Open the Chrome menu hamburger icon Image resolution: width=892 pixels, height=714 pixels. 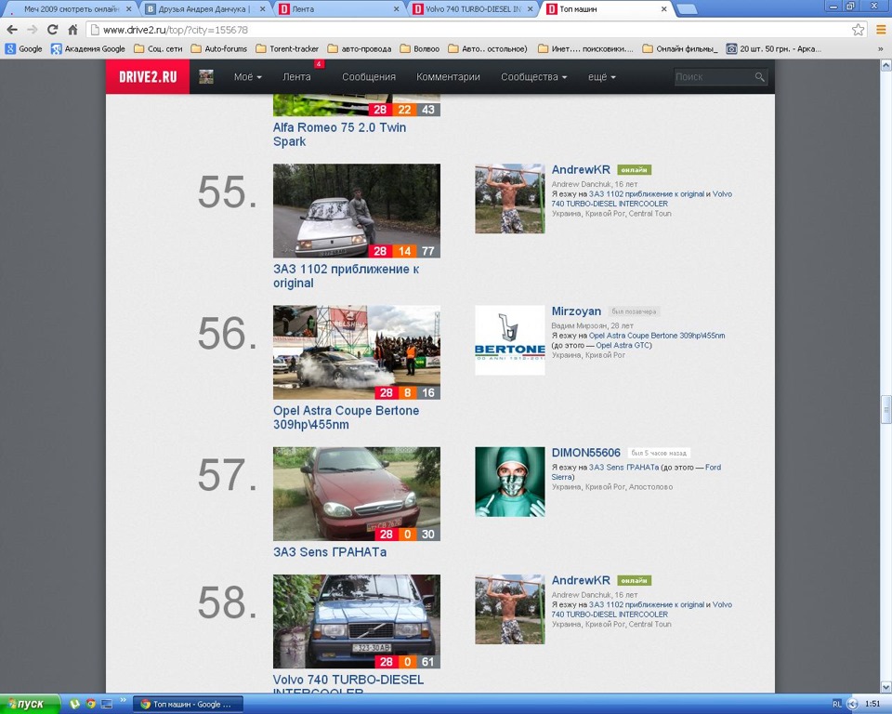(x=881, y=30)
